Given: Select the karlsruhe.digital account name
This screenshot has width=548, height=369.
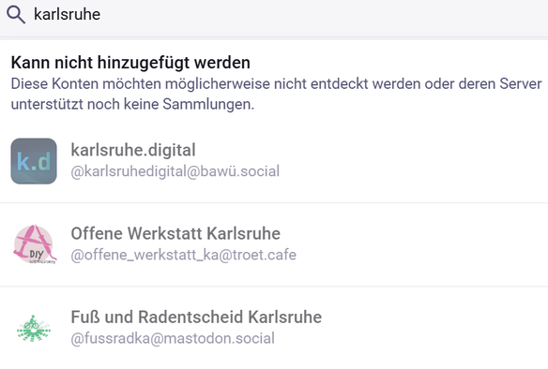Looking at the screenshot, I should (x=133, y=150).
